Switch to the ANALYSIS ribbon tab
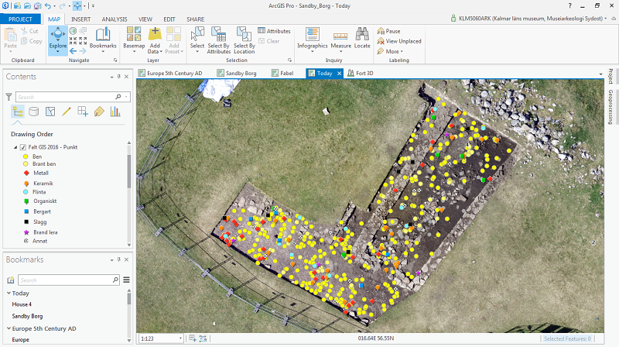The image size is (619, 347). pyautogui.click(x=115, y=19)
